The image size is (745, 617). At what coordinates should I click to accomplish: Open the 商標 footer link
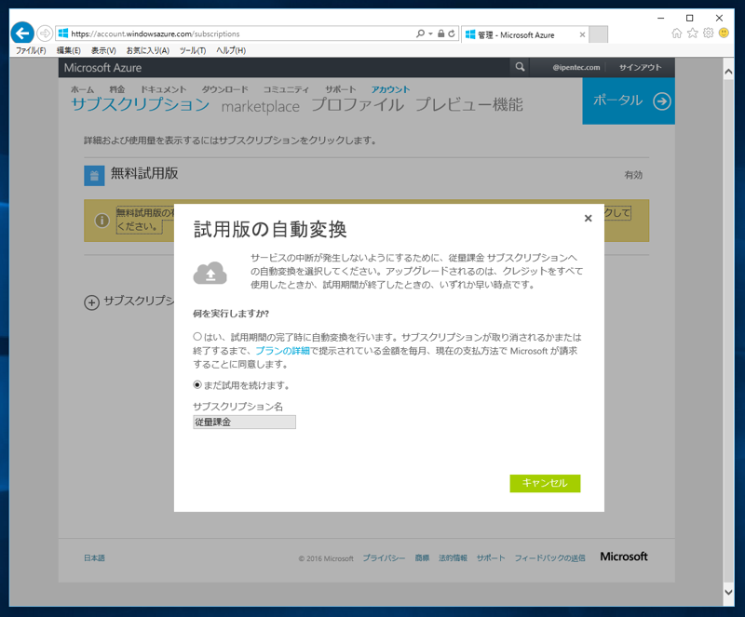[x=422, y=557]
